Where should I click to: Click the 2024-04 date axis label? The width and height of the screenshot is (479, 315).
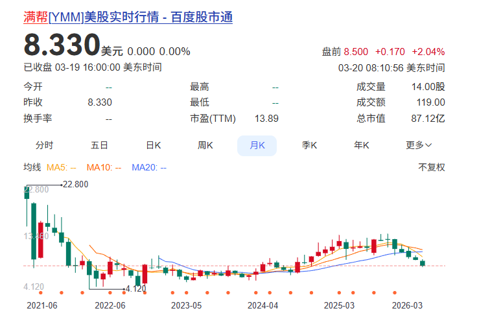(263, 305)
